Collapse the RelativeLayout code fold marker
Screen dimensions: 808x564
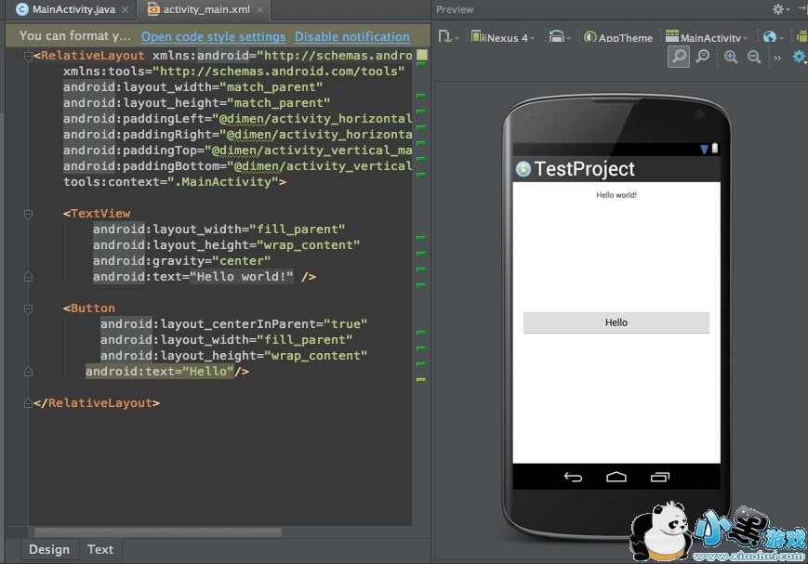tap(28, 56)
